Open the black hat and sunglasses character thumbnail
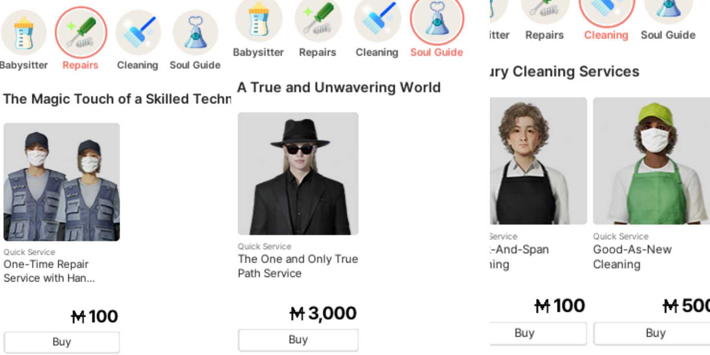This screenshot has height=355, width=710. (x=298, y=173)
